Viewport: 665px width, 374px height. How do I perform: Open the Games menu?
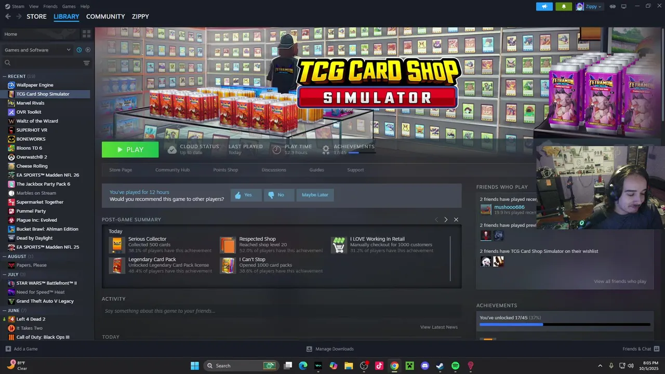[69, 6]
